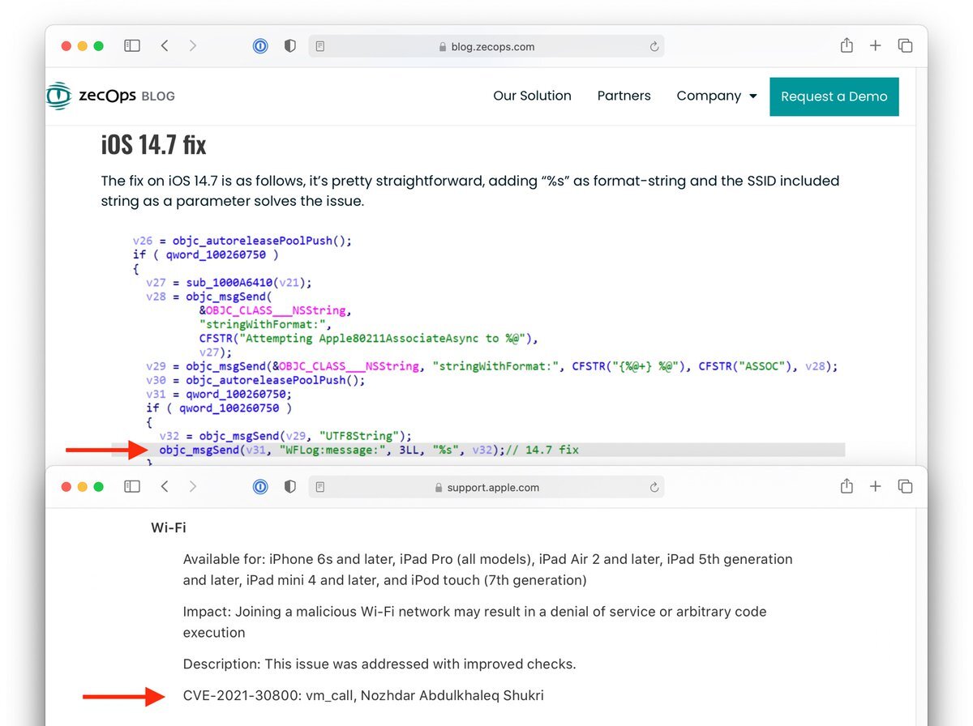
Task: Open 1Password extension in Apple support window
Action: point(260,487)
